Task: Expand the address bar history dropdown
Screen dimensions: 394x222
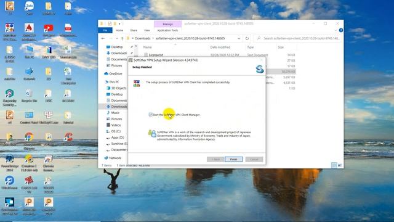Action: pyautogui.click(x=239, y=38)
